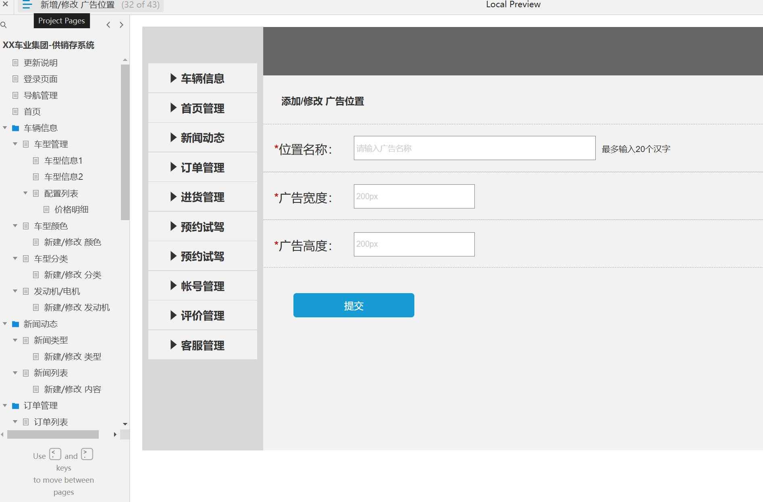Go to next page using right arrow icon

[x=121, y=25]
